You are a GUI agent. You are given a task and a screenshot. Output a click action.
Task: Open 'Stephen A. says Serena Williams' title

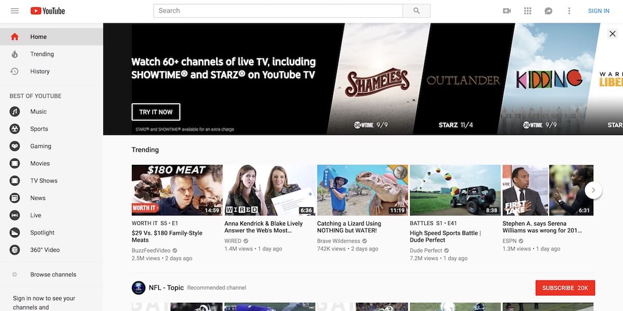tap(543, 227)
